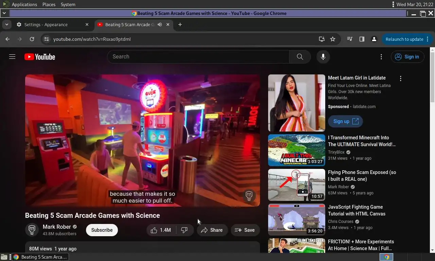Share the Mark Rober video

(x=212, y=230)
